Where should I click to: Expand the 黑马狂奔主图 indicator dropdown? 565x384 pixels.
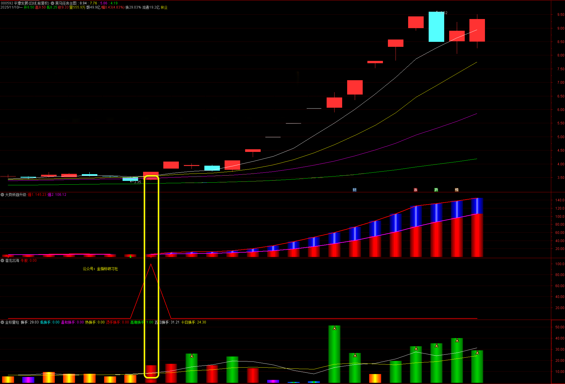[x=52, y=3]
